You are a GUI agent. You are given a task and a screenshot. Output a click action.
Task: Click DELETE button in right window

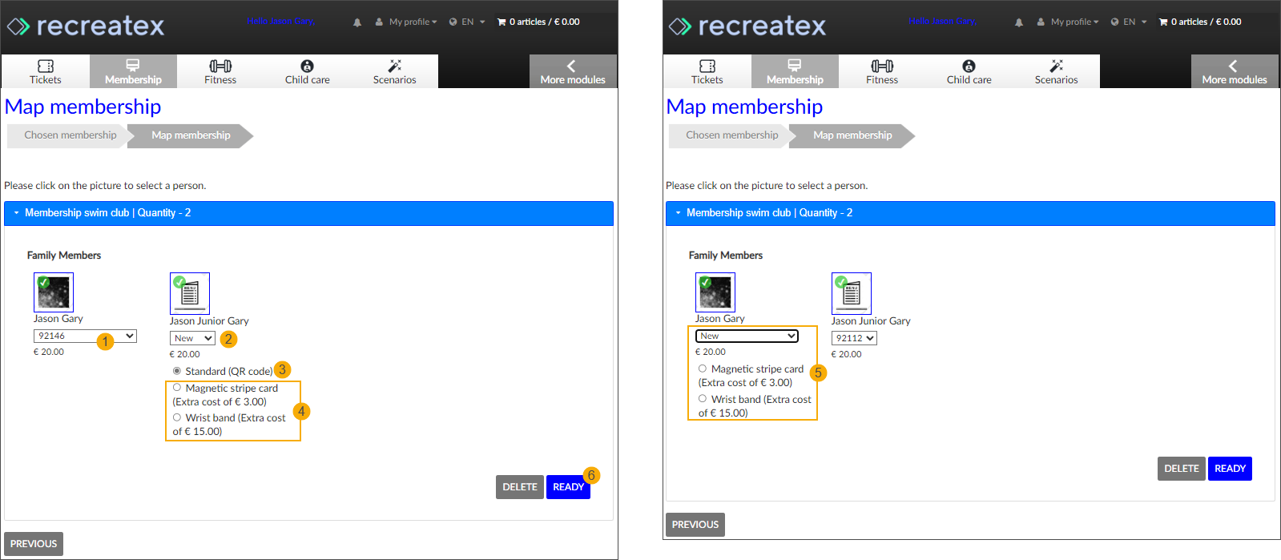(x=1182, y=469)
